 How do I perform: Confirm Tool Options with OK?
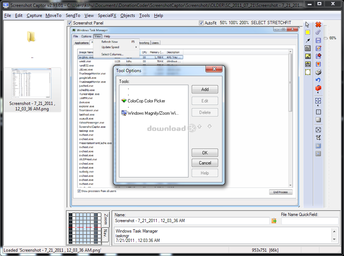click(x=205, y=153)
